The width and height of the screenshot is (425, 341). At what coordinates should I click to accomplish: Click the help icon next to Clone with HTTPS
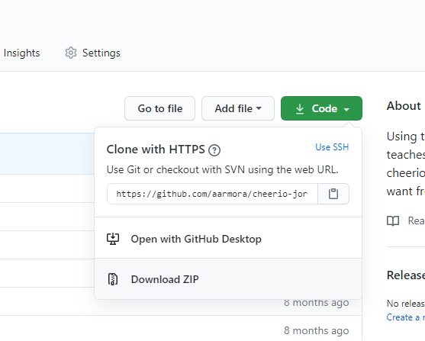click(214, 150)
